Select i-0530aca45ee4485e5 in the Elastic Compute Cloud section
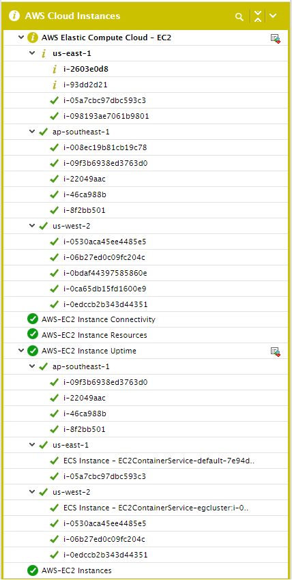Viewport: 292px width, 580px height. tap(104, 242)
